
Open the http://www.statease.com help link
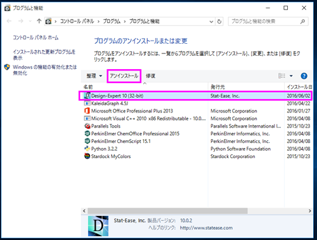pos(206,228)
